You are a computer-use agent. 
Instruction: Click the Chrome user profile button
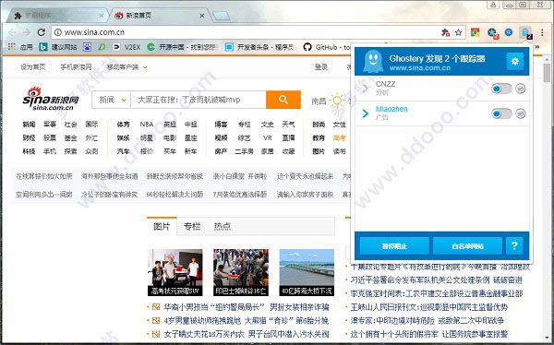point(493,5)
